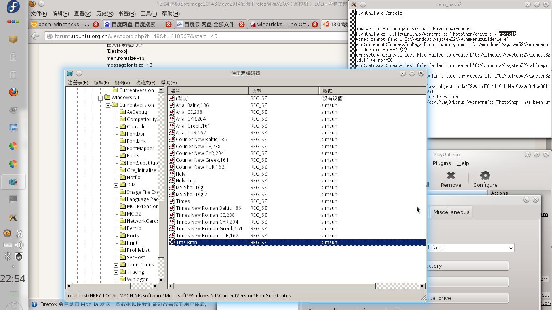This screenshot has width=552, height=310.
Task: Select the FontMapper registry key
Action: pos(140,148)
